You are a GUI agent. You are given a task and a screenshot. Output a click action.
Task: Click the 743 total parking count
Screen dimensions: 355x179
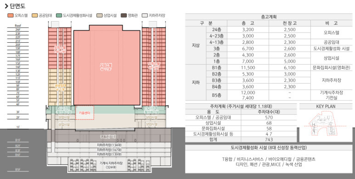[x=269, y=140]
